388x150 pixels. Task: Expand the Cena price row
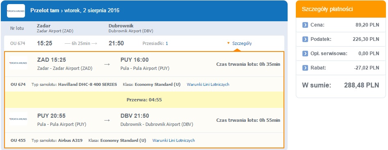341,25
